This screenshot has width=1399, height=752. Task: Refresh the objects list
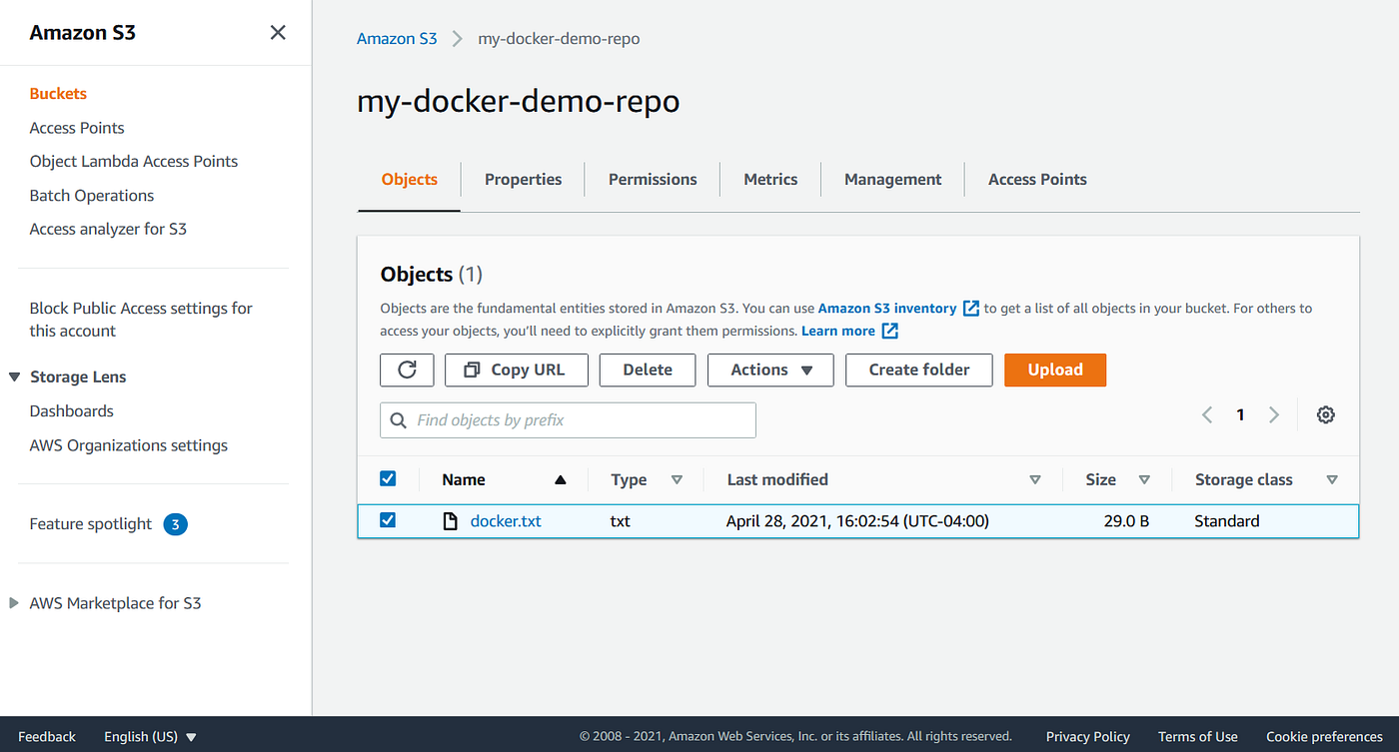click(407, 370)
